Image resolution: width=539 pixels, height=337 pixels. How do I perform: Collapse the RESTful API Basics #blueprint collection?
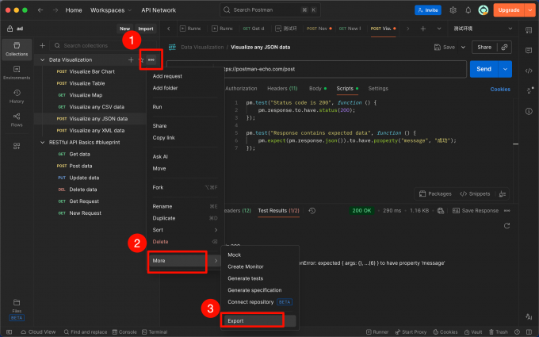[x=42, y=143]
